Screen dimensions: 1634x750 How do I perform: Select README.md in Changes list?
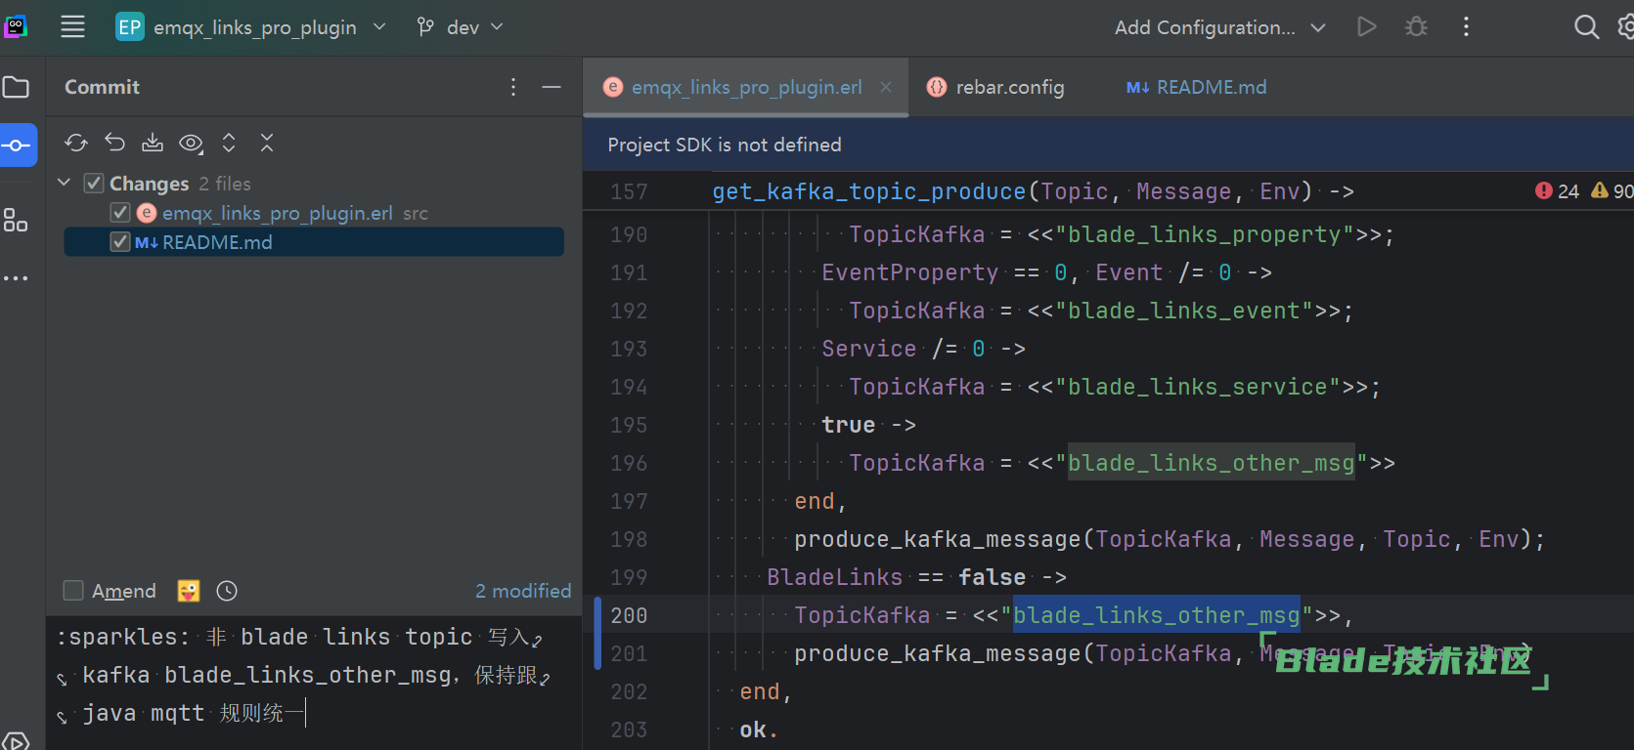217,242
